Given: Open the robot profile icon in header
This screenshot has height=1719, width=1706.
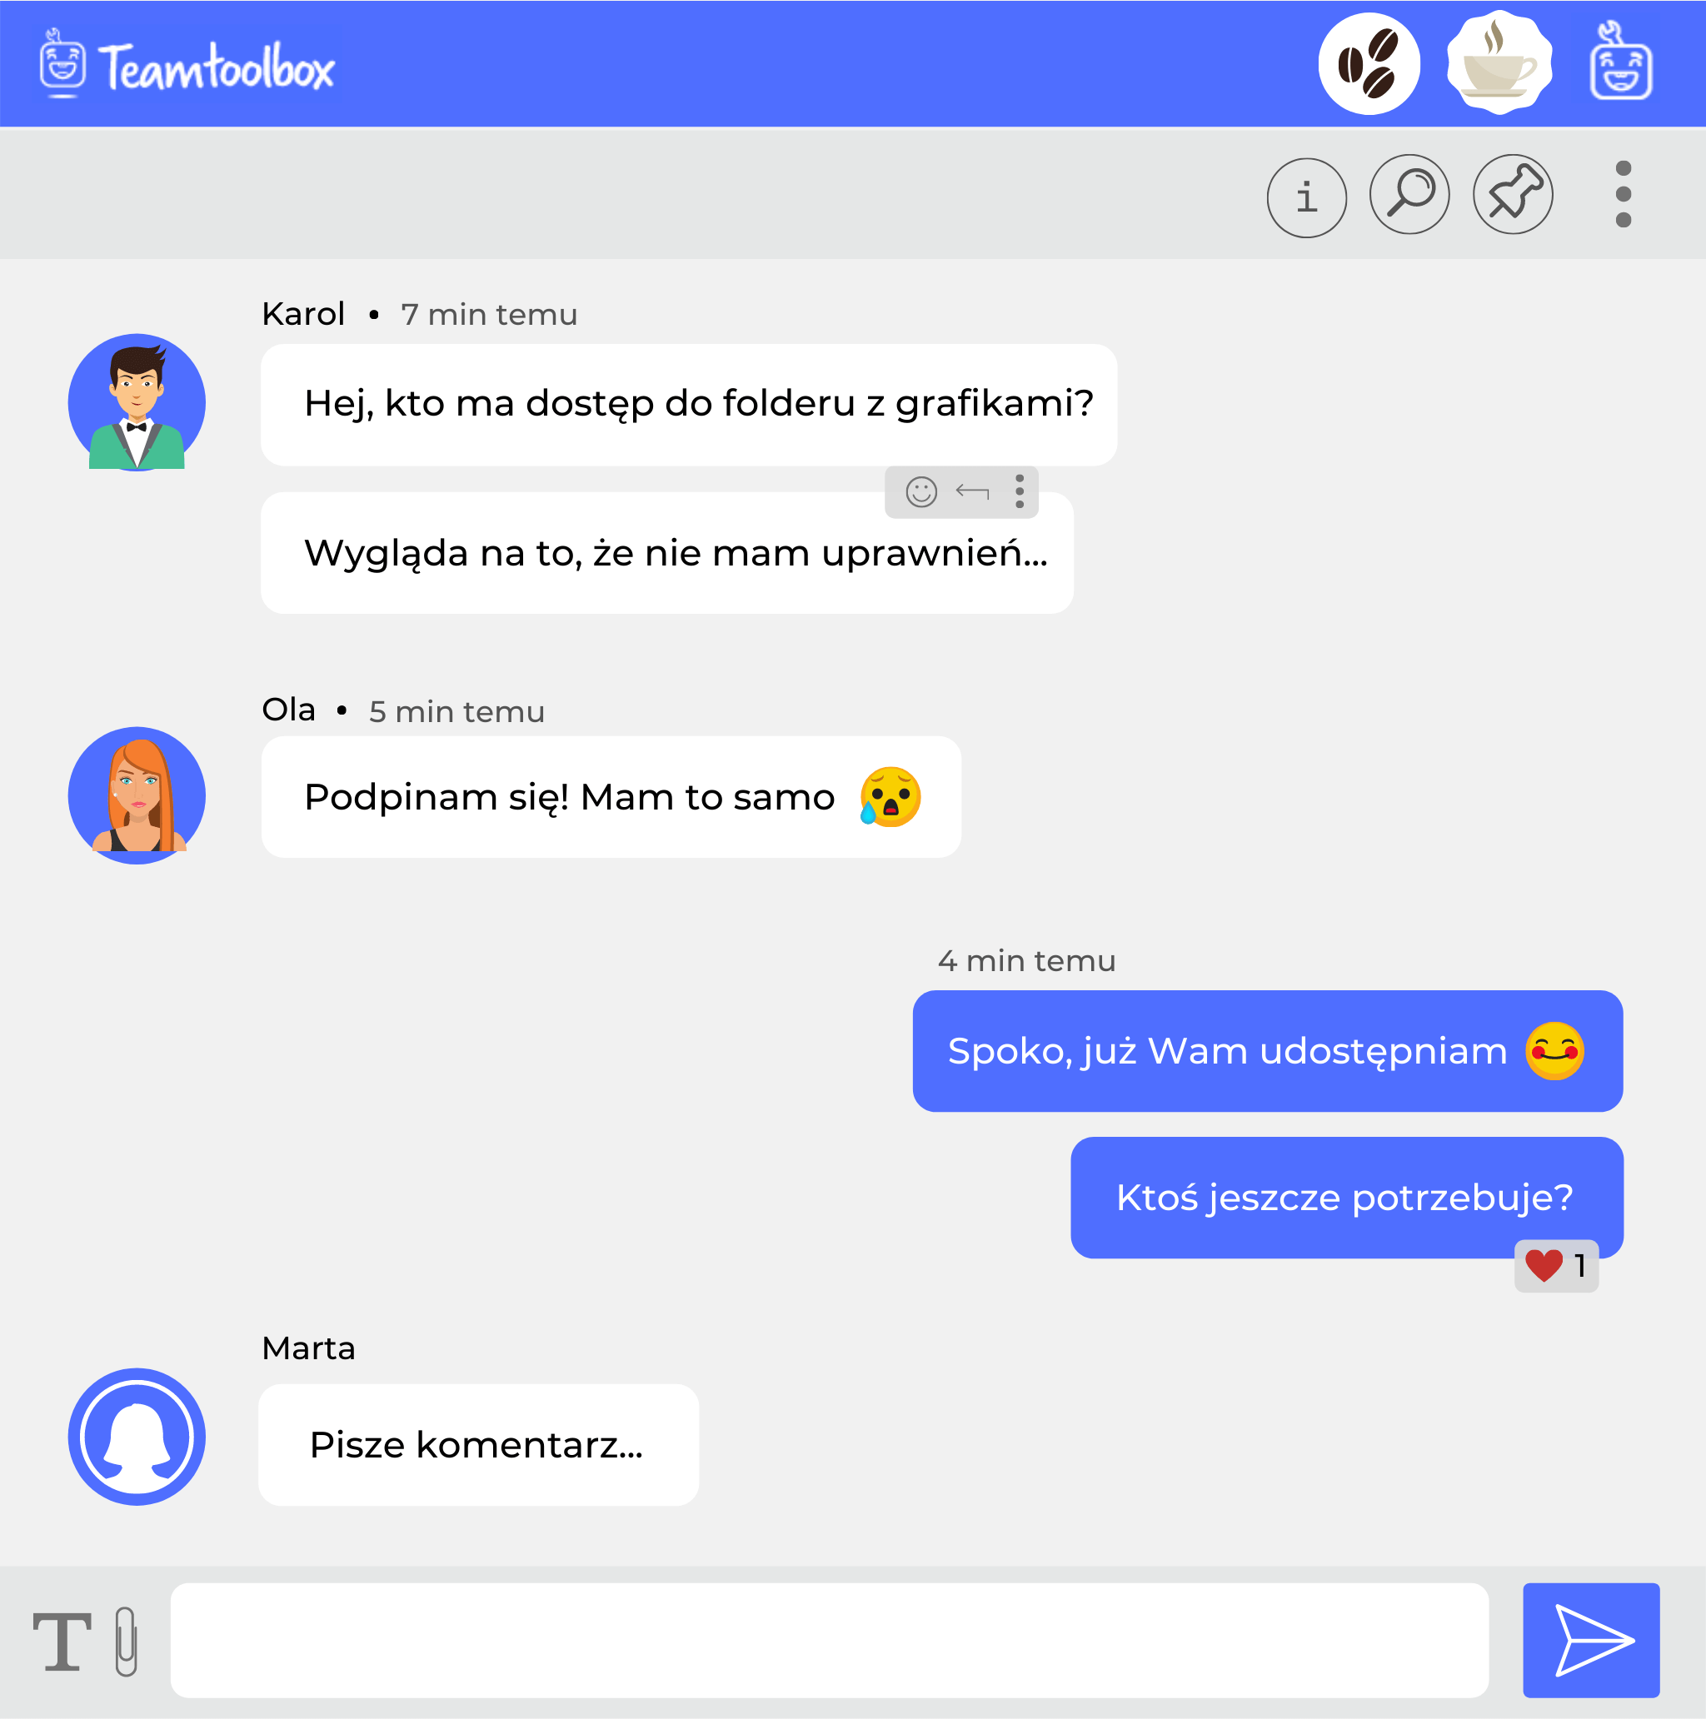Looking at the screenshot, I should (1620, 61).
